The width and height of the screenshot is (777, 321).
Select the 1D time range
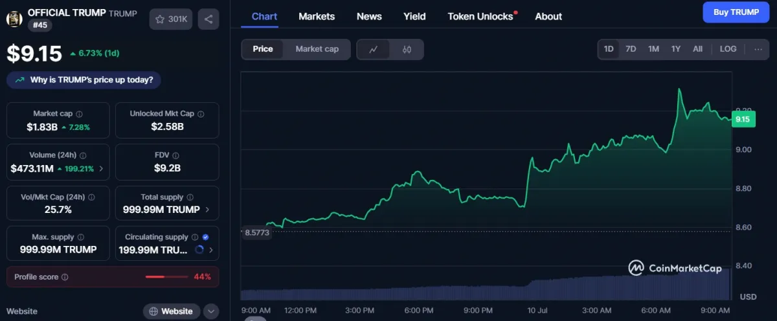(x=609, y=49)
